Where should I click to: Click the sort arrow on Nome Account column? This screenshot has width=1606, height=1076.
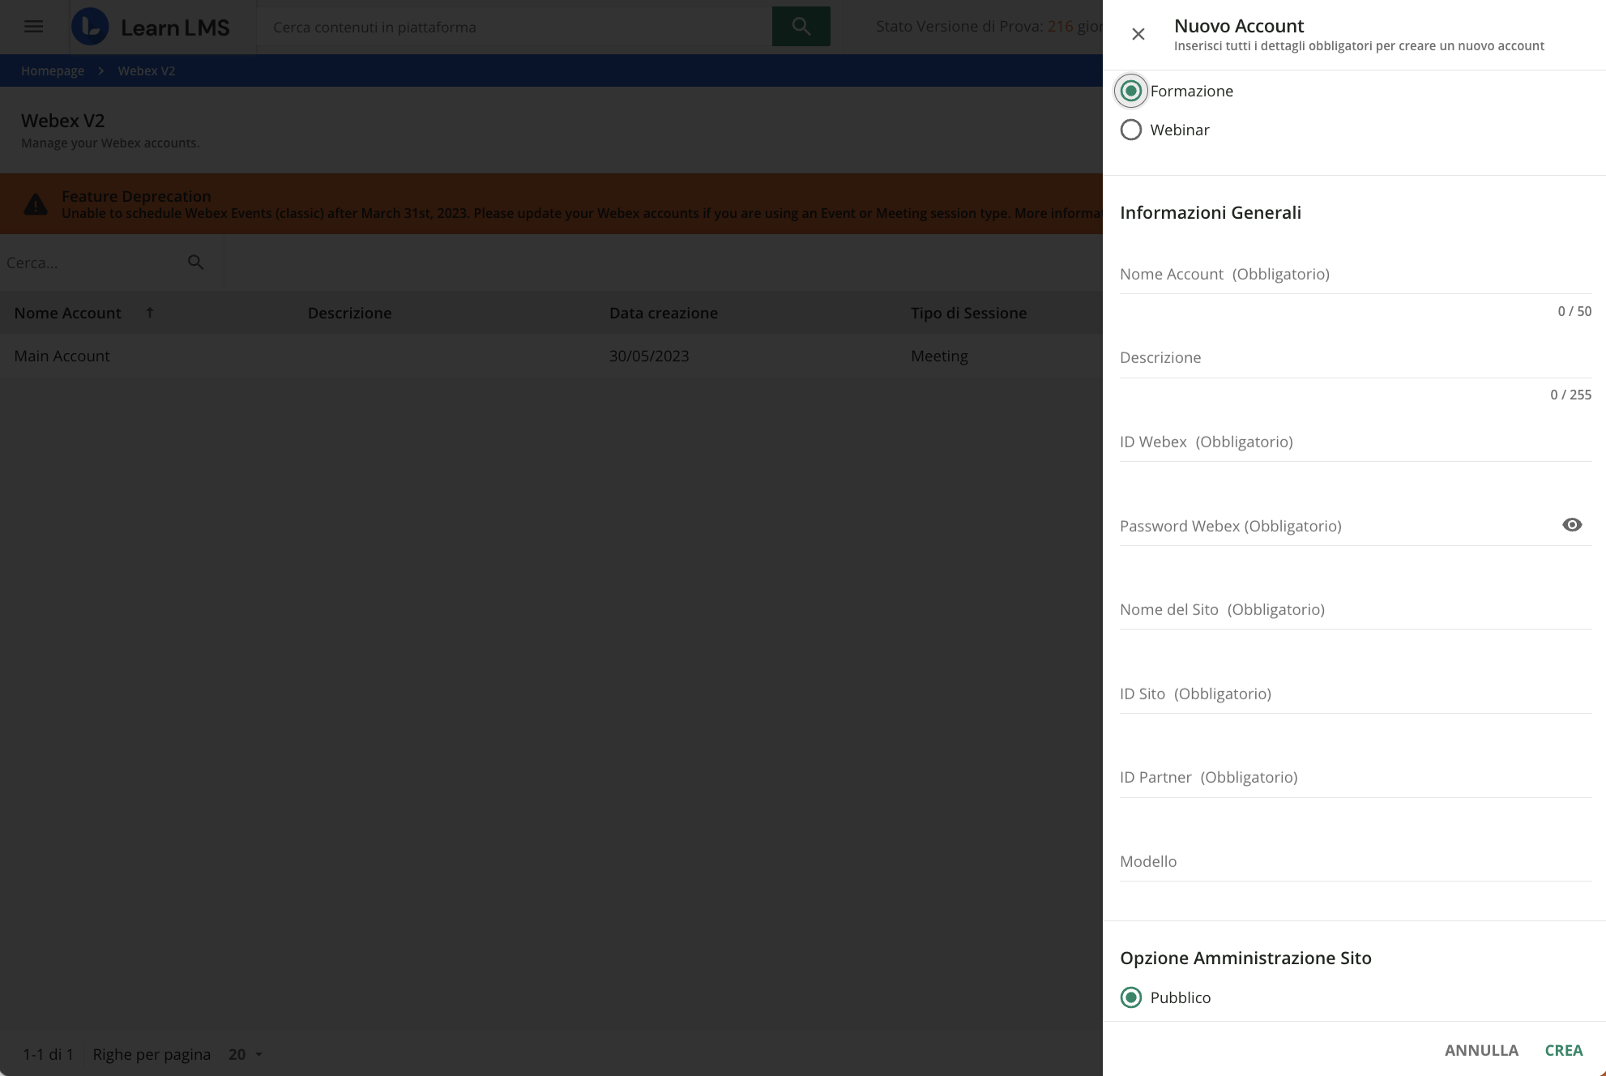[x=150, y=313]
